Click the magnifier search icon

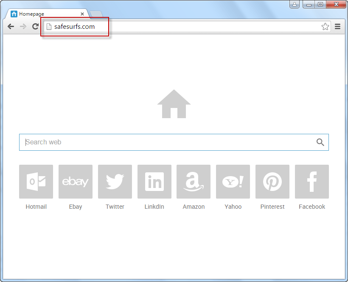click(320, 142)
